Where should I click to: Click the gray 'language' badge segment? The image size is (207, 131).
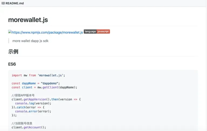90,31
